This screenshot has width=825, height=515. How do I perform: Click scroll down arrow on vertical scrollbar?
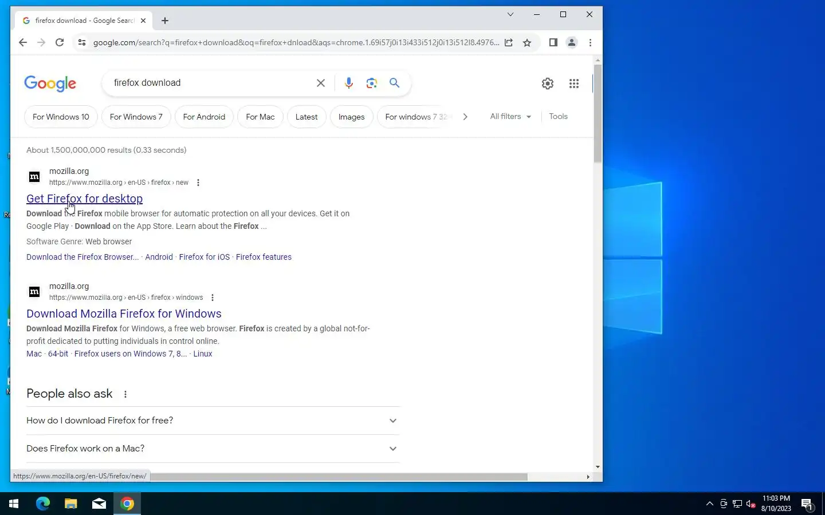tap(598, 467)
